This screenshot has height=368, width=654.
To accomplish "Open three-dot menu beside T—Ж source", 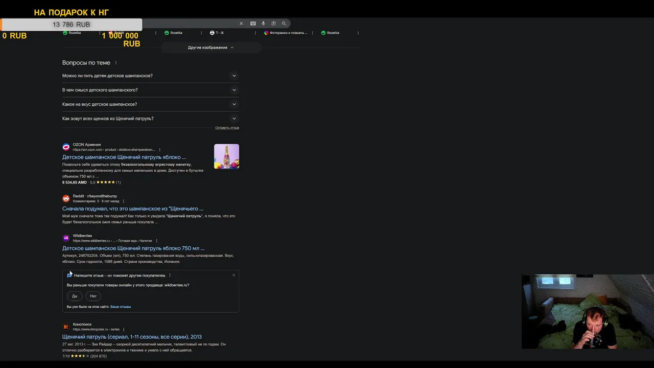I will (255, 33).
